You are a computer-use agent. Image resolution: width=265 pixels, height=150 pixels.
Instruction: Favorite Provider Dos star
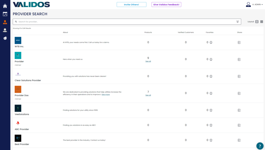pos(211,93)
